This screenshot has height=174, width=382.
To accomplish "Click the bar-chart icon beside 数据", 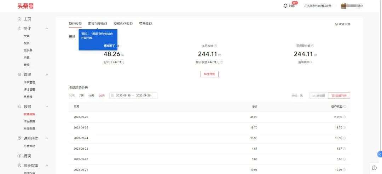I will tap(19, 107).
